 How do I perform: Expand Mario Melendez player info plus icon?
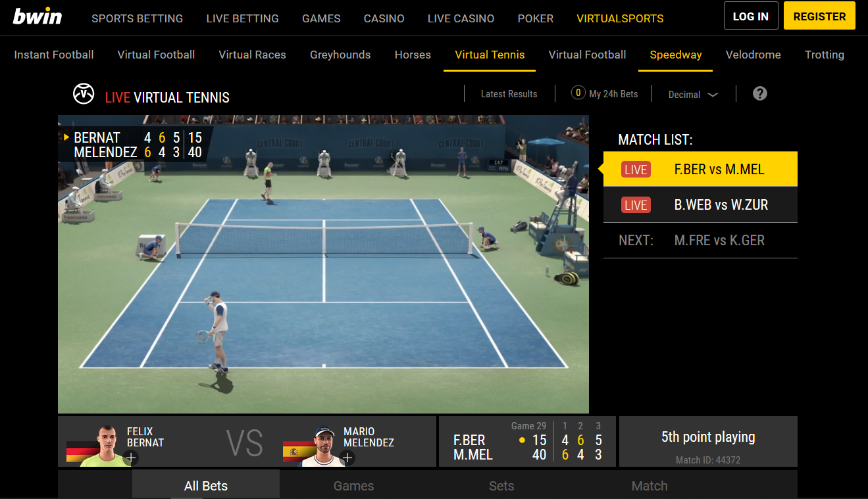click(347, 458)
